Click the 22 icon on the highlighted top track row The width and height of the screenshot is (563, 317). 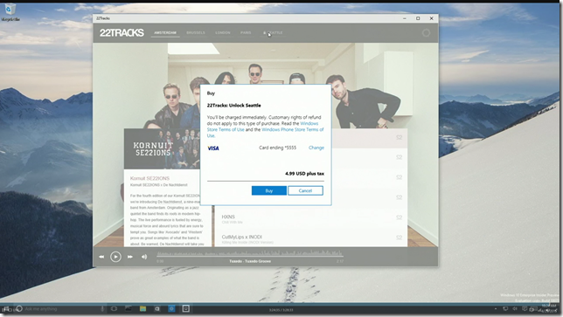tap(399, 137)
